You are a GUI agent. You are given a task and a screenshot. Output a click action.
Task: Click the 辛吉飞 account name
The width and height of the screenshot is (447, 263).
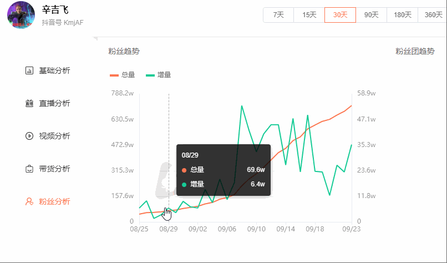(x=55, y=10)
